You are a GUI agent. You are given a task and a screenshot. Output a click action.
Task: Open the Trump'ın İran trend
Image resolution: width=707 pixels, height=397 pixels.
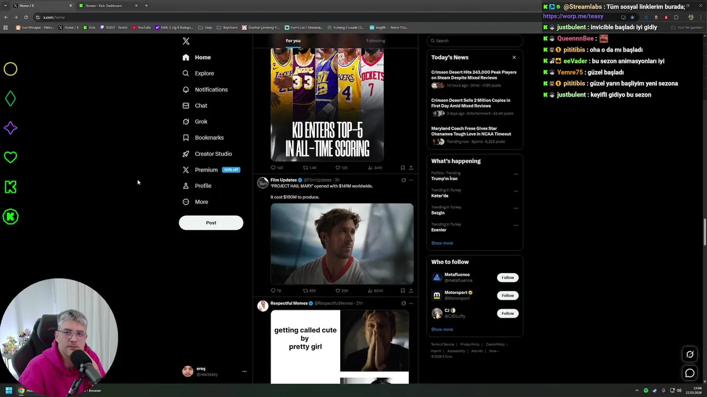point(444,179)
